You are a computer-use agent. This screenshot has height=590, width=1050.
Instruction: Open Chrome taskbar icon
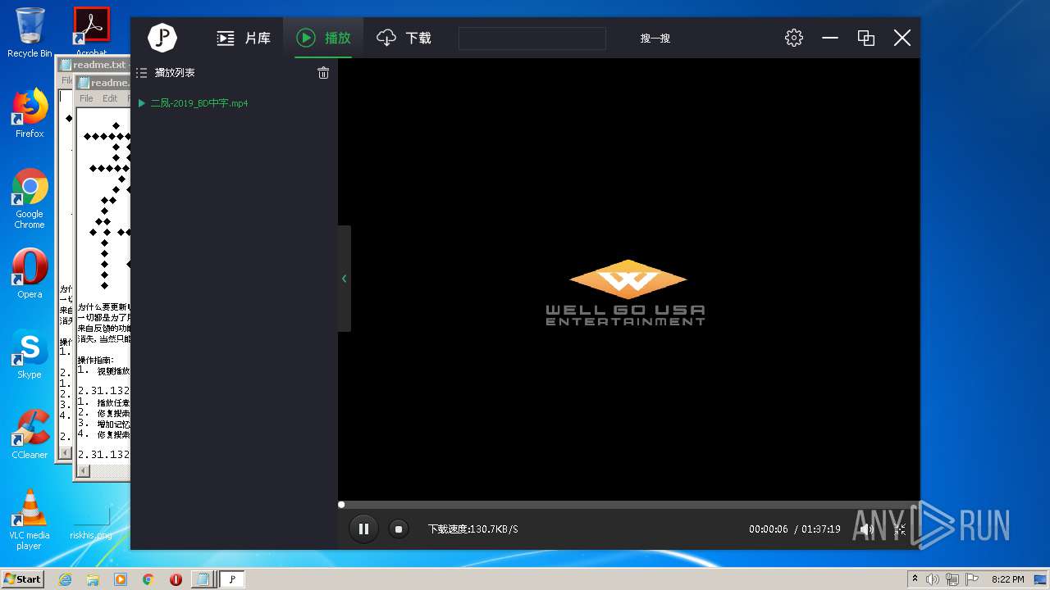point(148,579)
